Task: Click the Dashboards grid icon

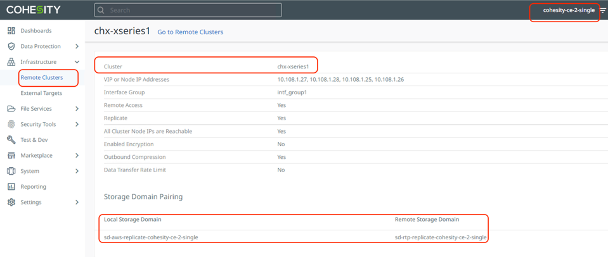Action: click(11, 30)
